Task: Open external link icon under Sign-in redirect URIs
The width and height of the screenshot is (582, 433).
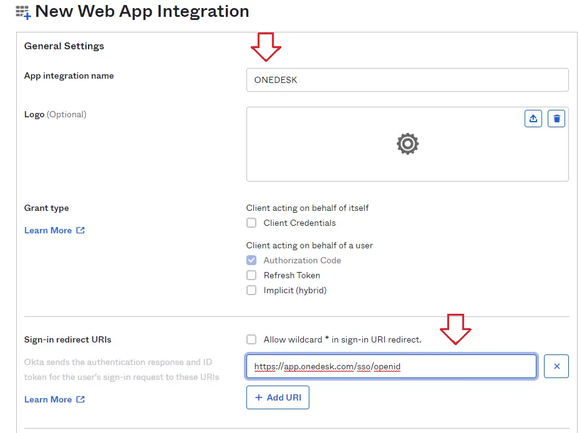Action: 80,399
